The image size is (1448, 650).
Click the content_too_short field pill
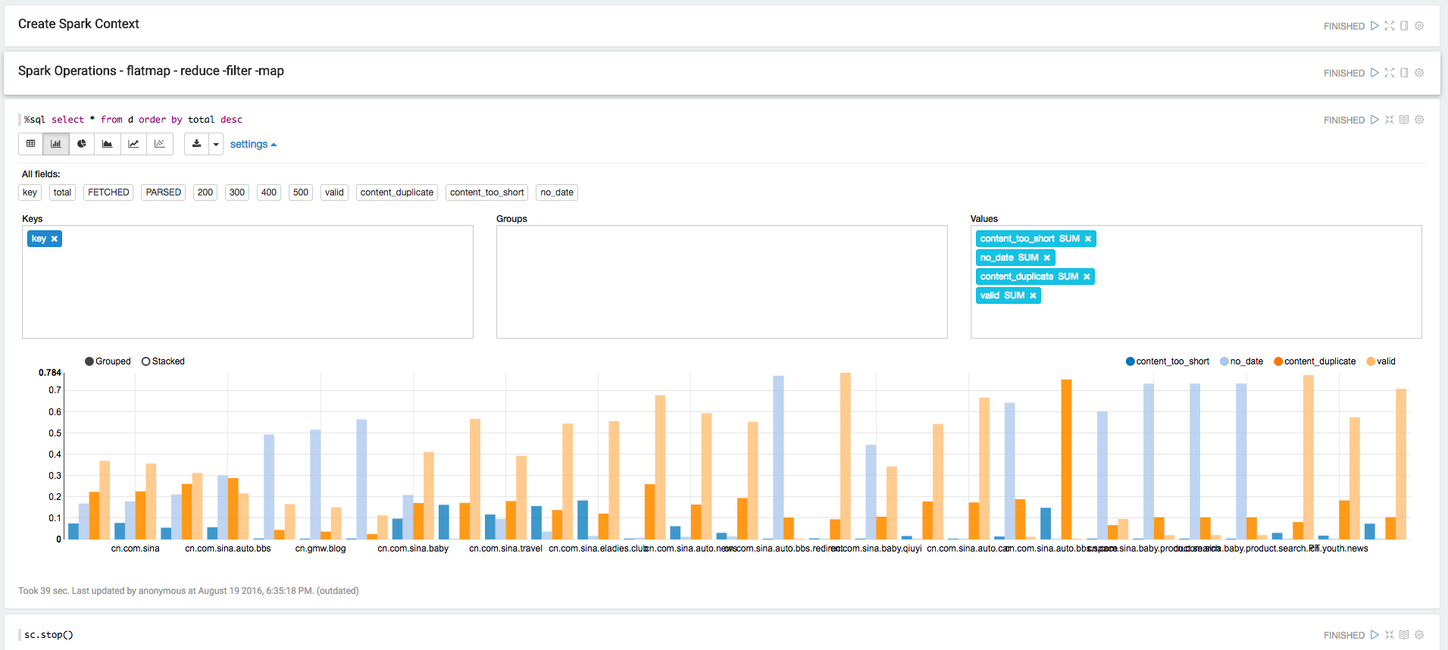click(486, 192)
